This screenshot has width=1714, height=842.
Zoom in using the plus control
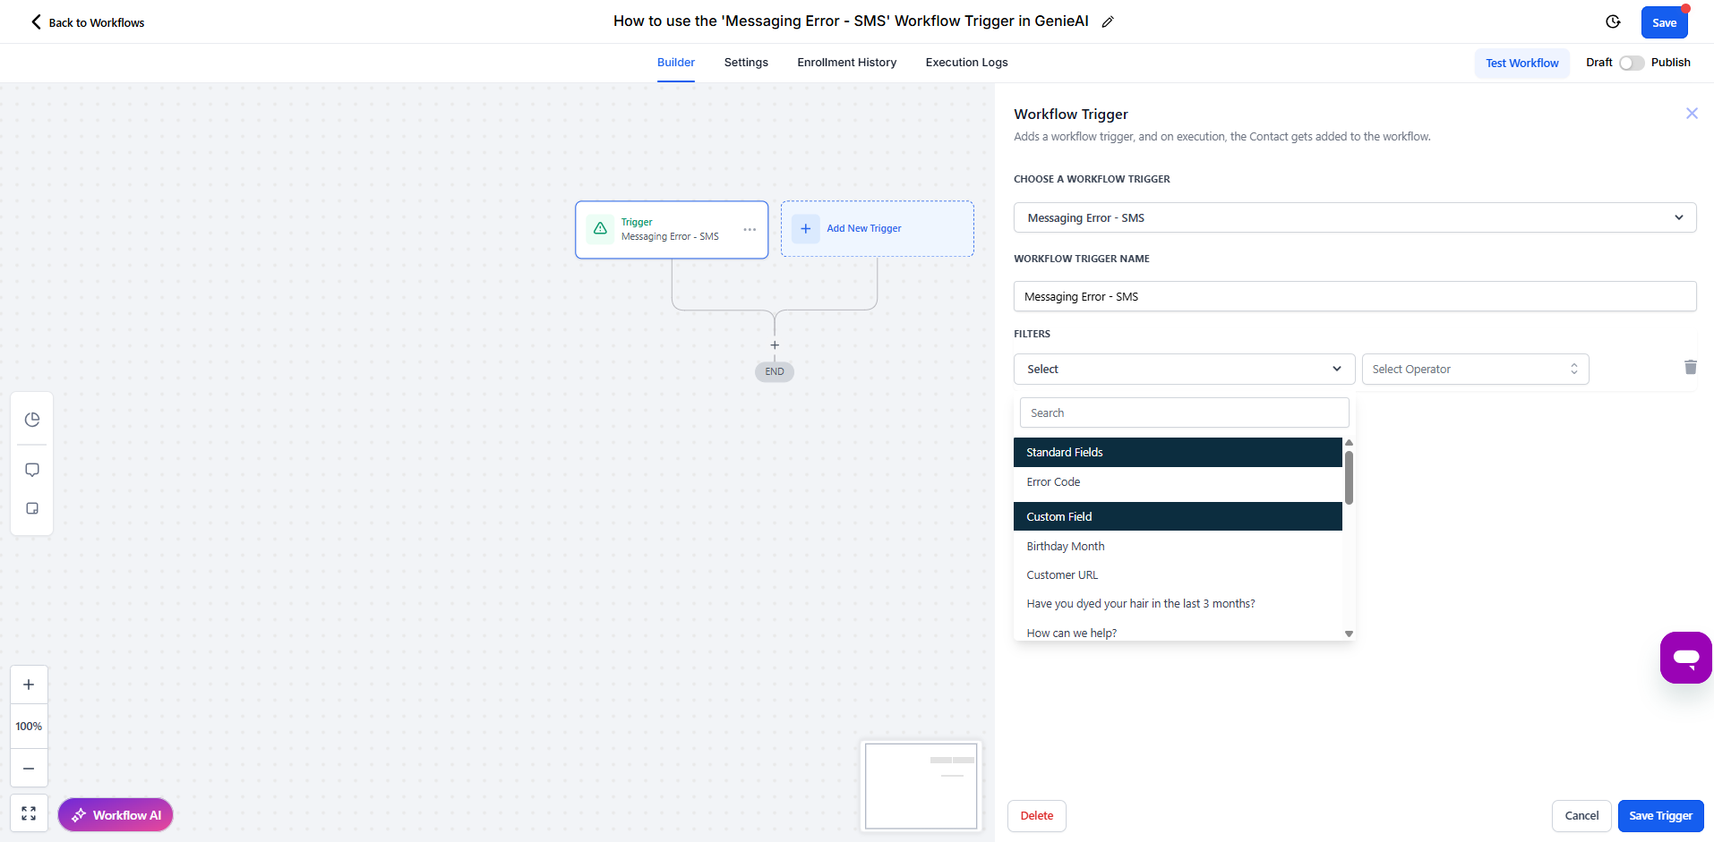tap(28, 684)
